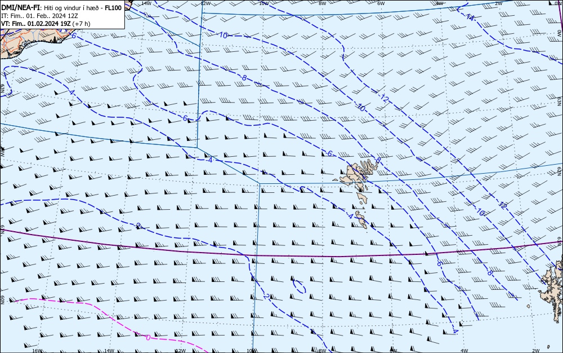Image resolution: width=563 pixels, height=353 pixels.
Task: Click the 16W longitude label
Action: (x=37, y=351)
